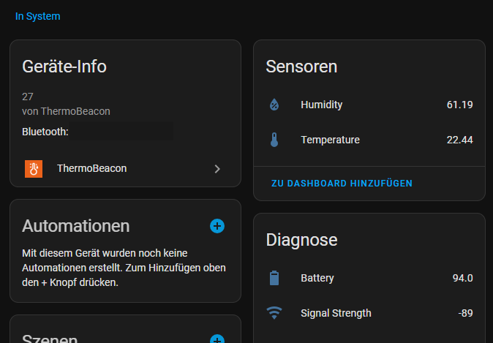Viewport: 493px width, 343px height.
Task: Click the Signal Strength wifi icon
Action: coord(274,313)
